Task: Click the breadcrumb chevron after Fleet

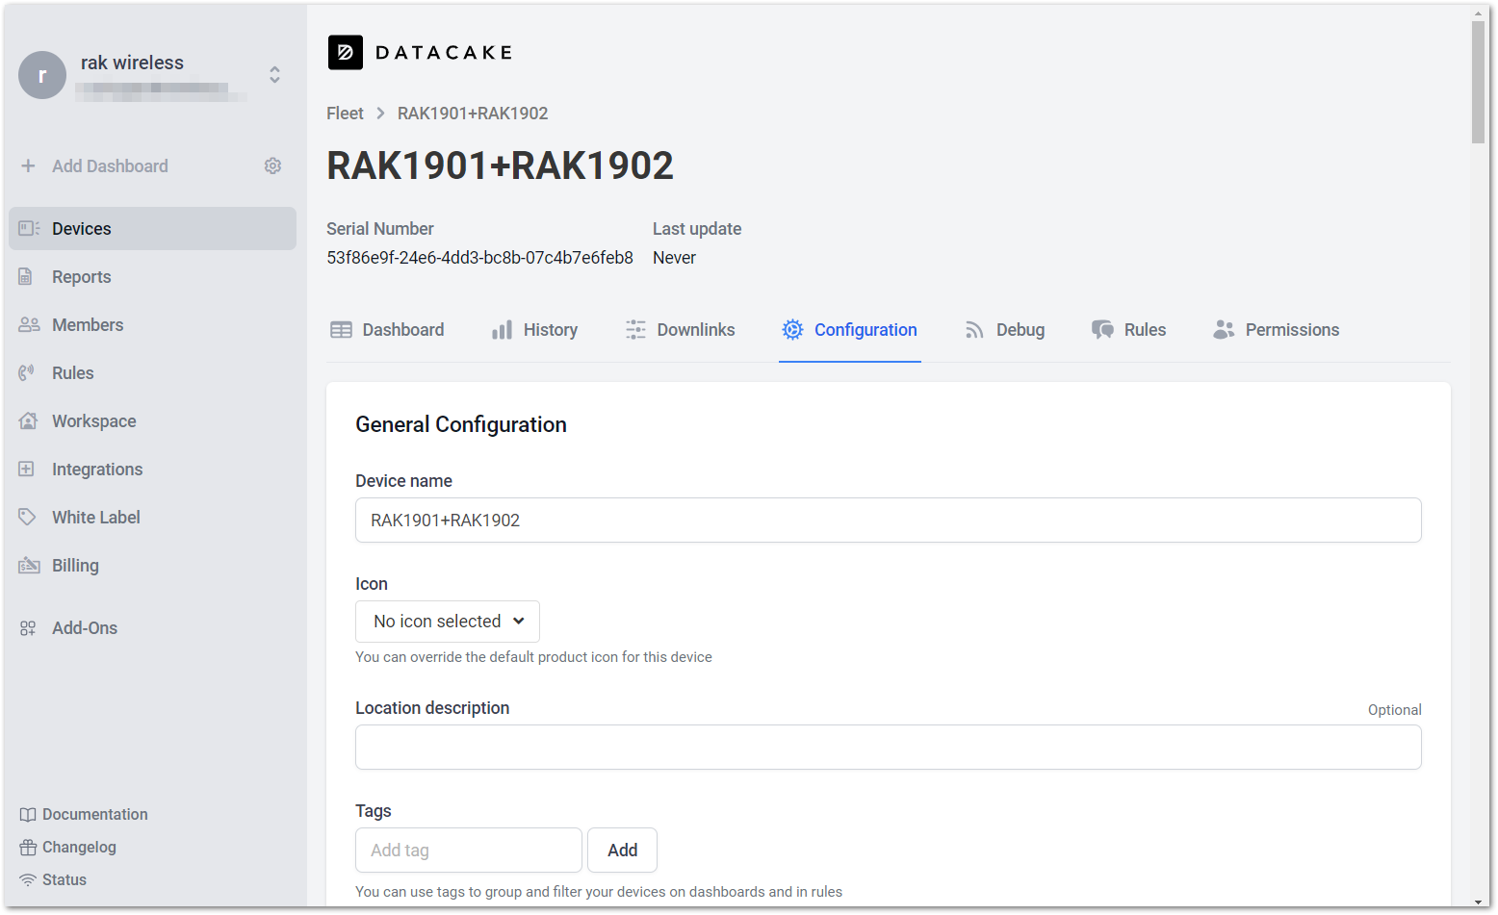Action: click(380, 114)
